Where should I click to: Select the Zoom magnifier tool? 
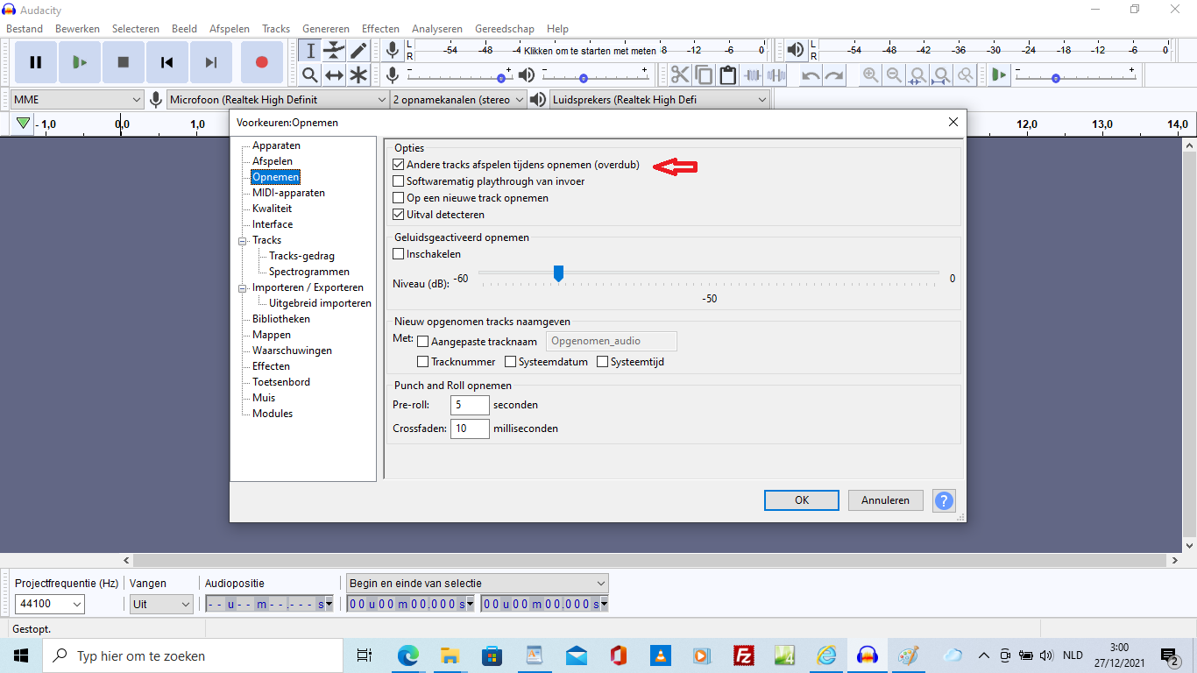tap(310, 75)
